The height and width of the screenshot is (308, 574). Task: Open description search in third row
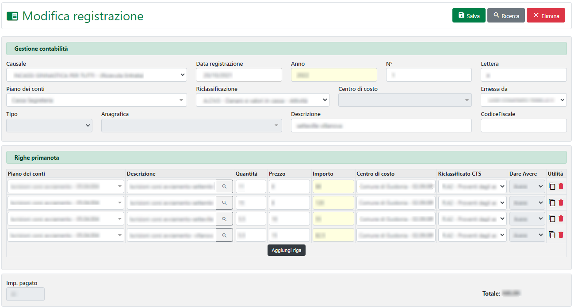click(224, 219)
